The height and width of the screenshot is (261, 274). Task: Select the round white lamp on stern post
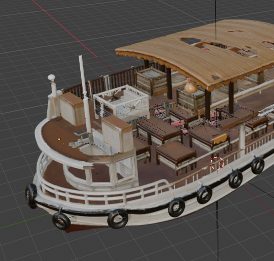click(x=52, y=77)
